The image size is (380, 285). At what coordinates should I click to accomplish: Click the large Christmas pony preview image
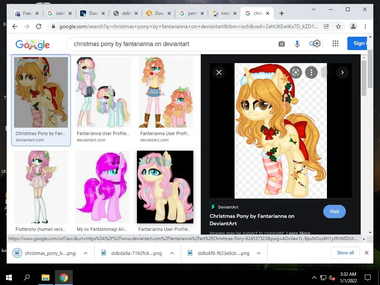point(281,131)
